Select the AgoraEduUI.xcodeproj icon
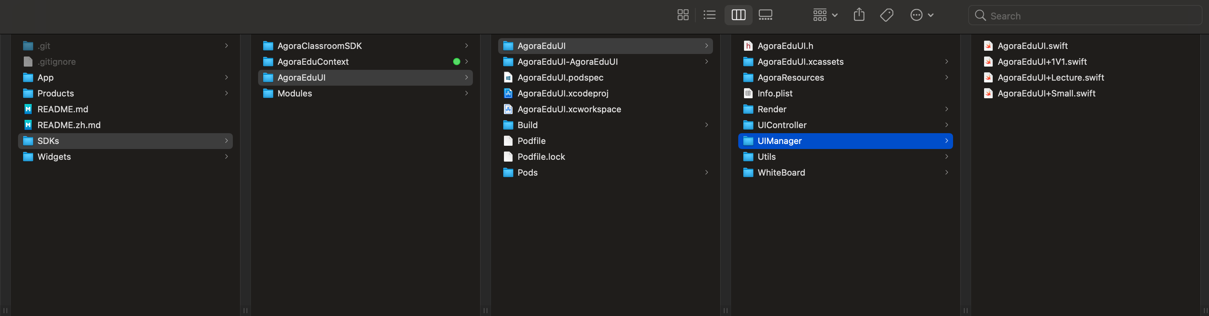The height and width of the screenshot is (316, 1209). point(508,93)
